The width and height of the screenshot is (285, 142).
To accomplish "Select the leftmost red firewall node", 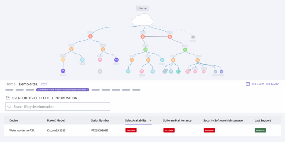I will tap(90, 36).
